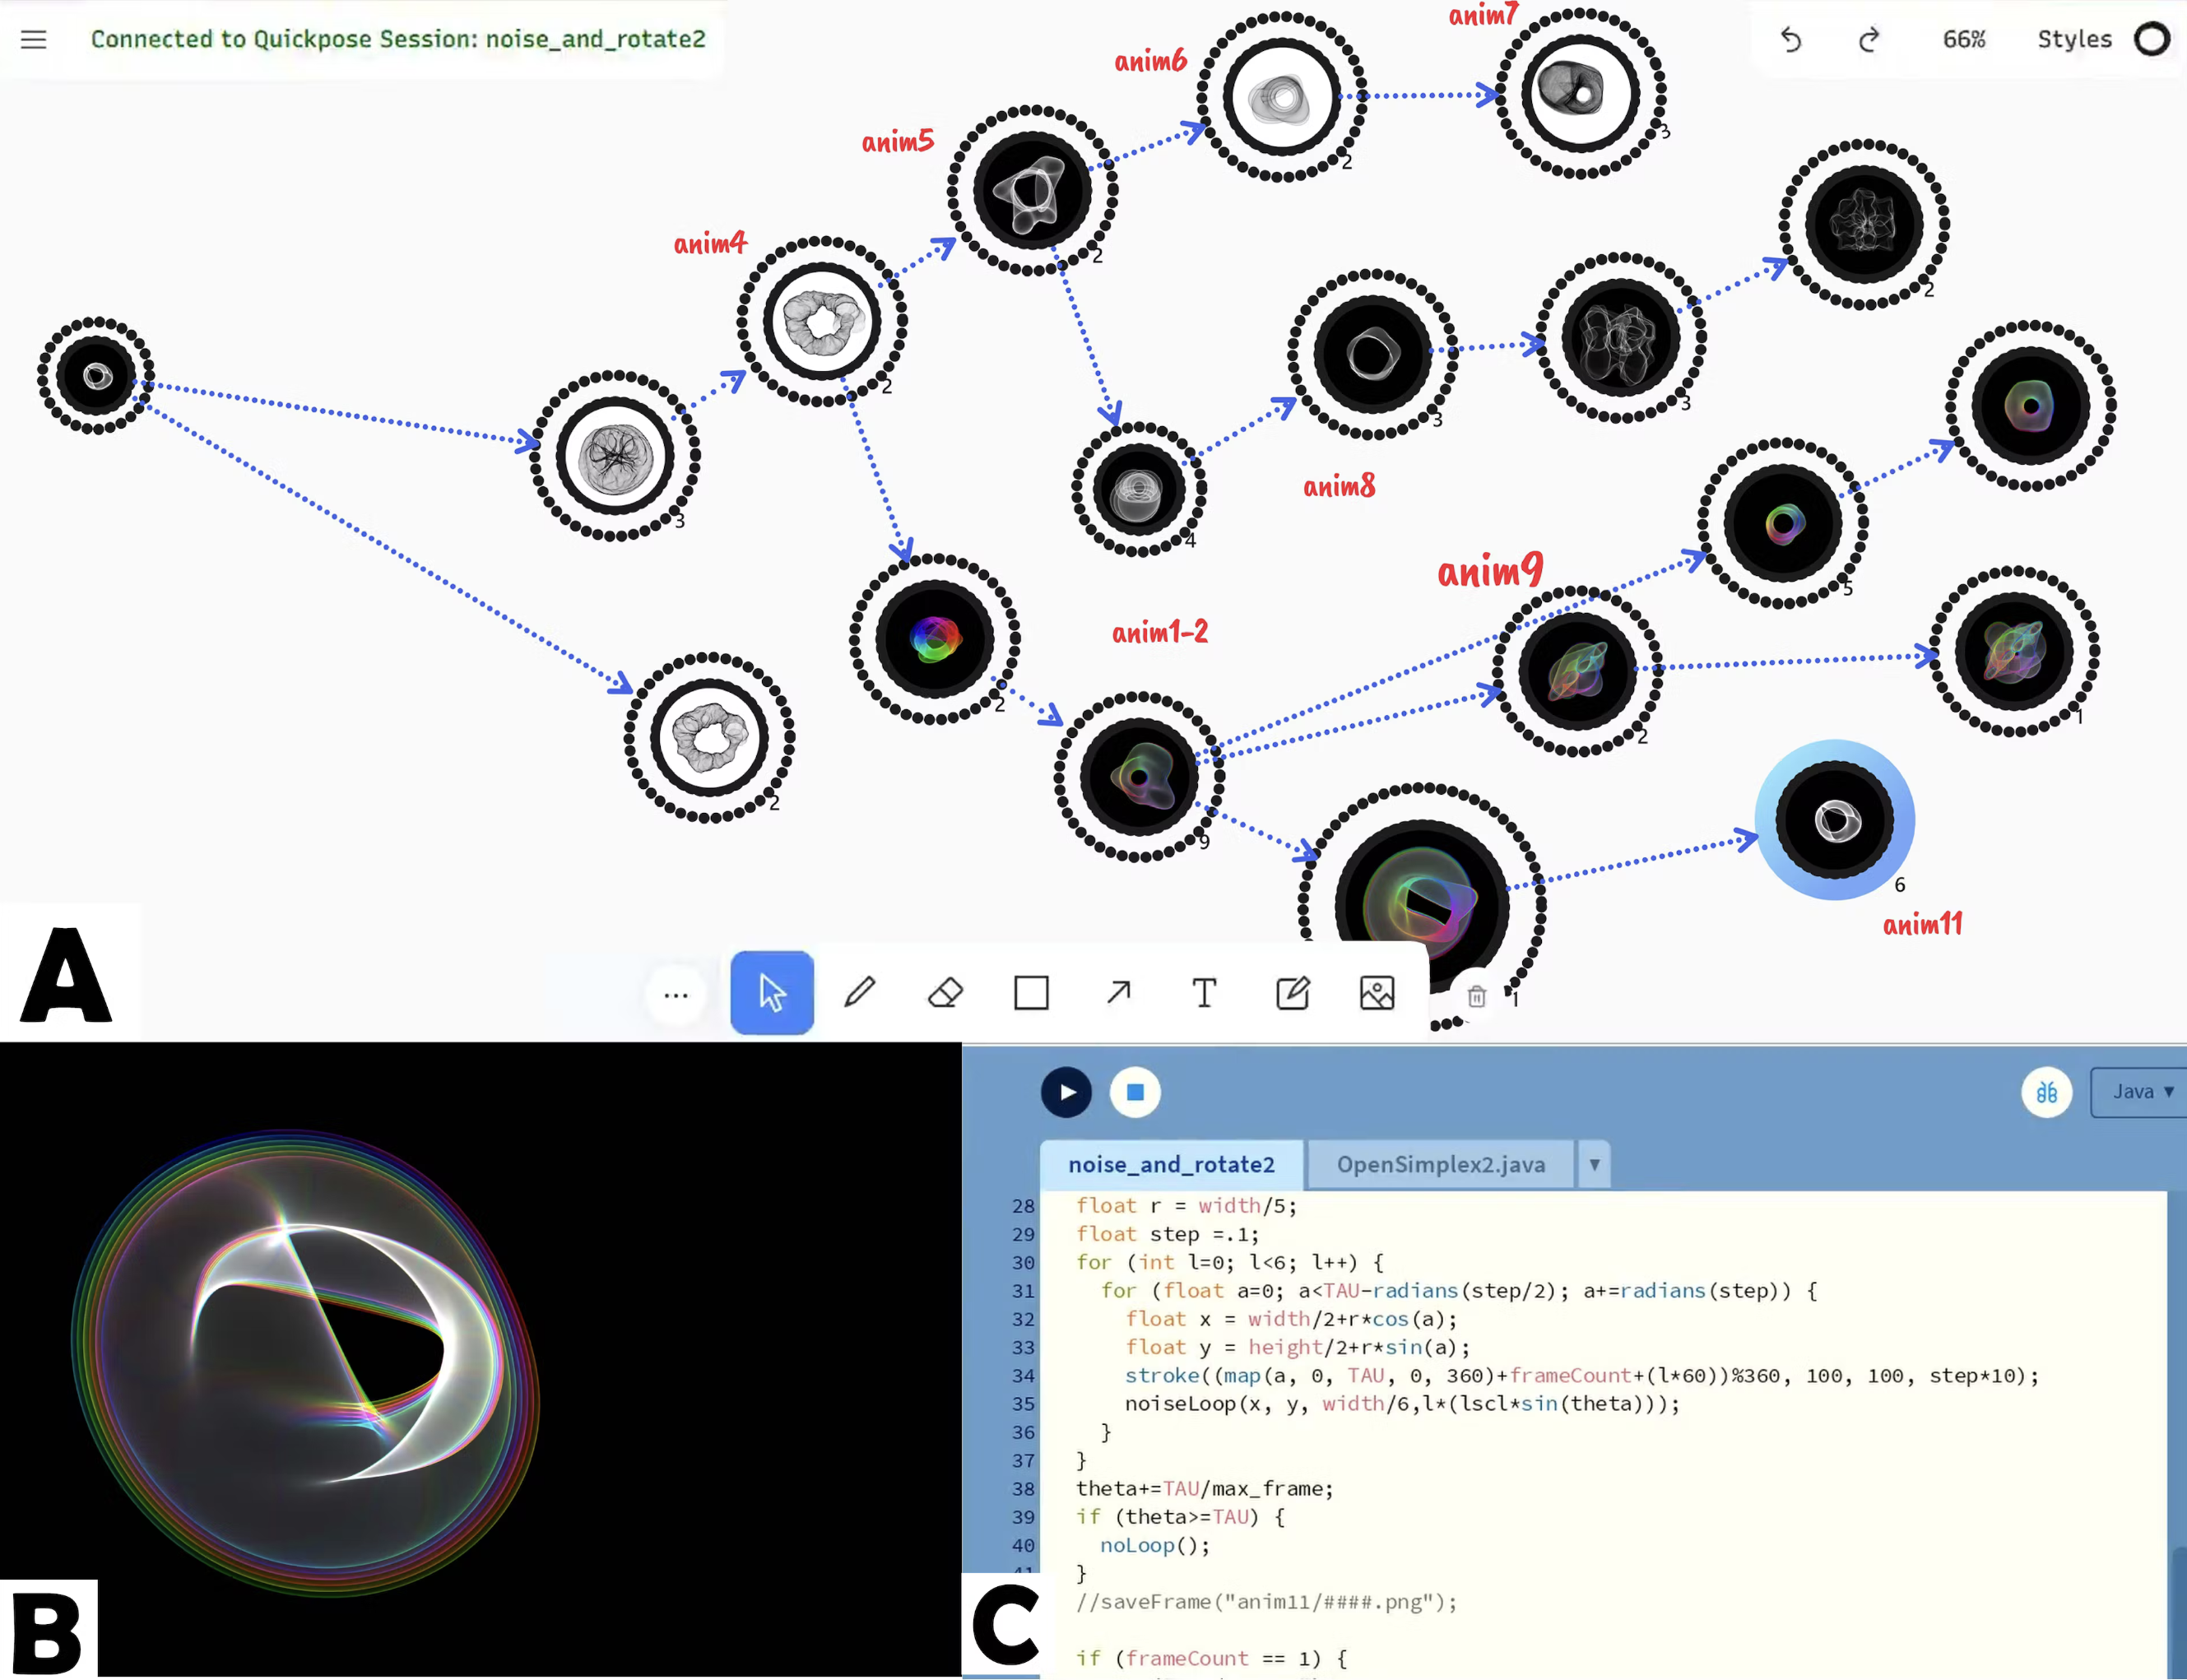Select the noise_and_rotate2 tab

tap(1171, 1164)
